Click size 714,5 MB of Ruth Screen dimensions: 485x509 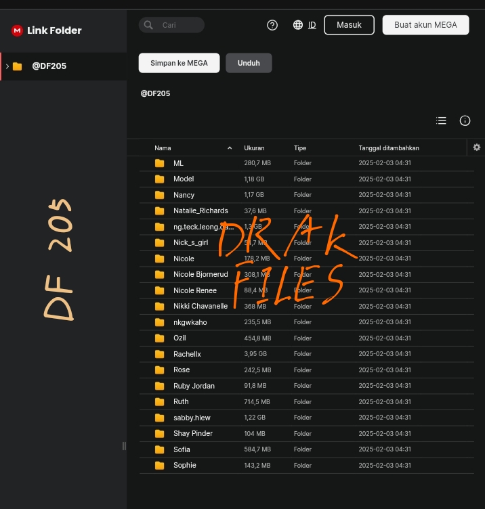click(x=257, y=401)
